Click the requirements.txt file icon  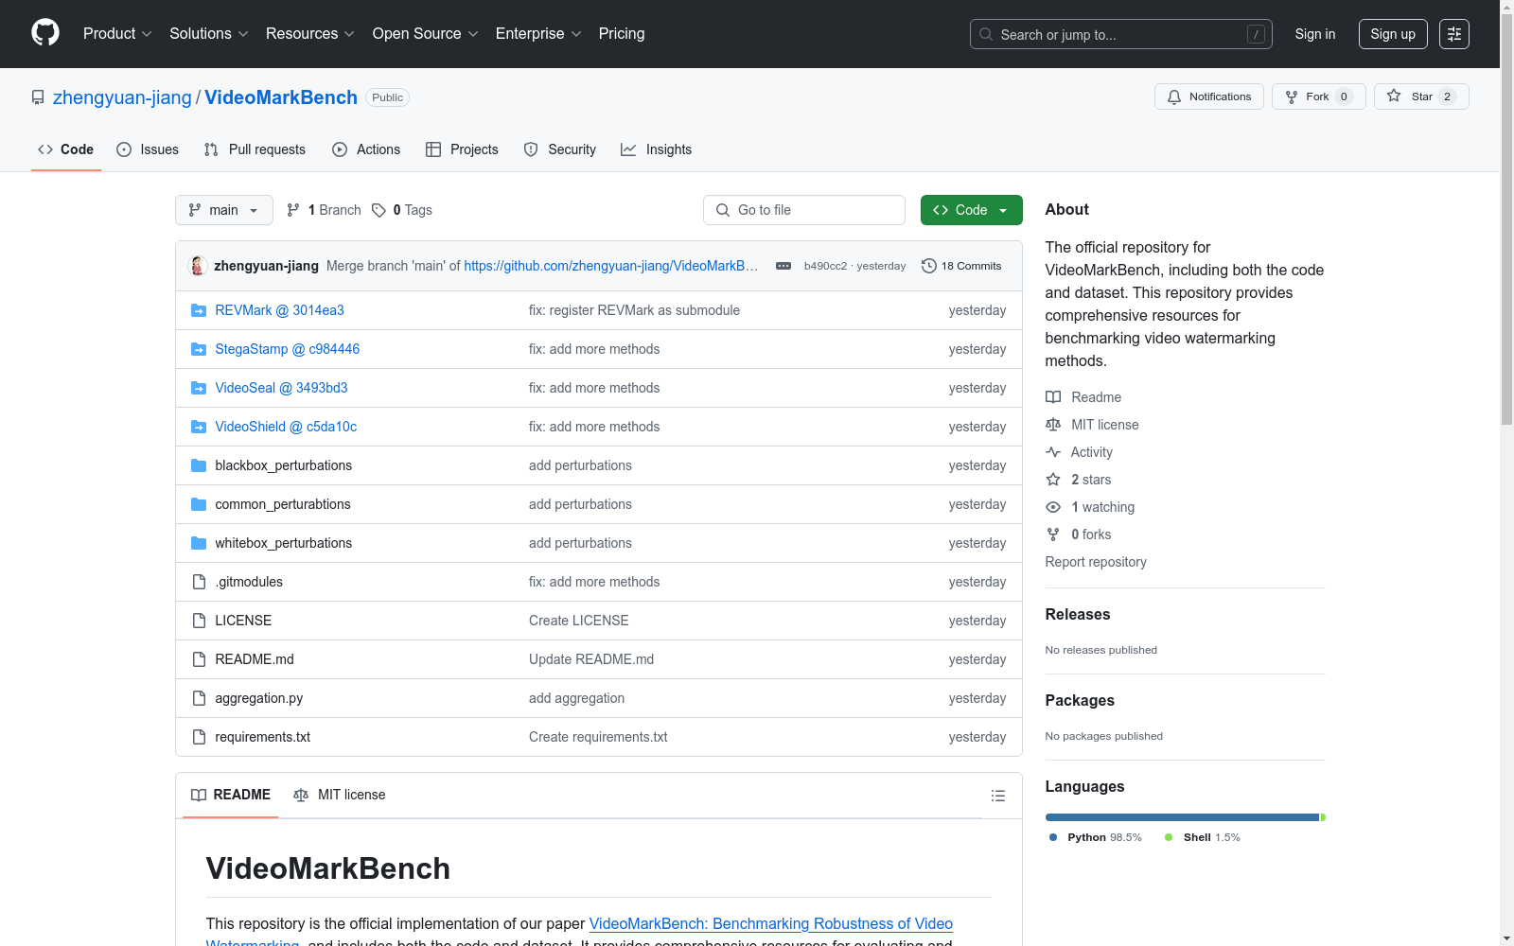pyautogui.click(x=199, y=737)
